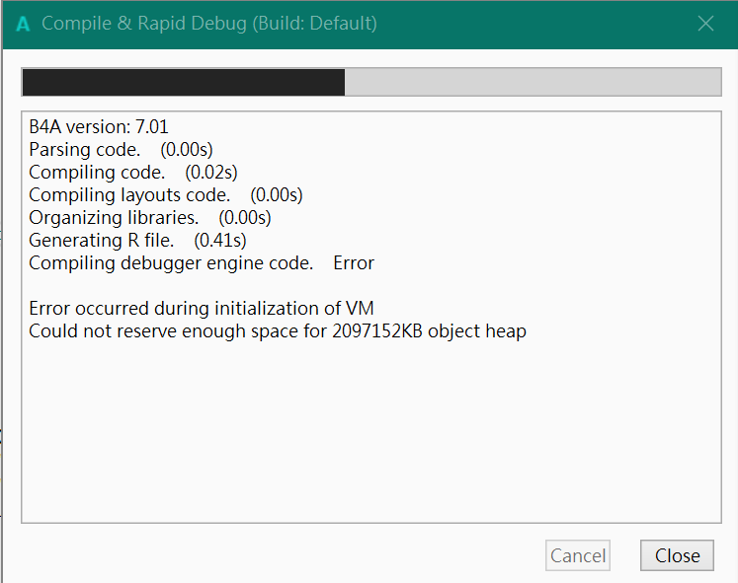The width and height of the screenshot is (738, 583).
Task: Click the B4A logo icon in title bar
Action: (x=23, y=24)
